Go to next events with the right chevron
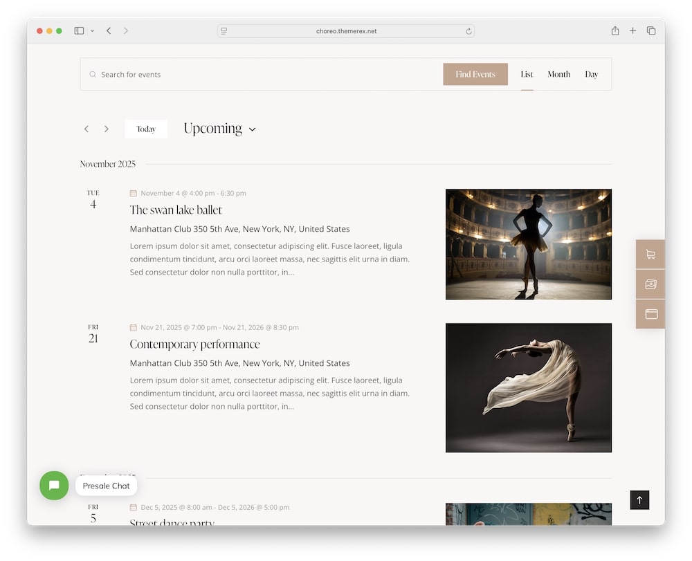This screenshot has width=692, height=561. pos(107,129)
